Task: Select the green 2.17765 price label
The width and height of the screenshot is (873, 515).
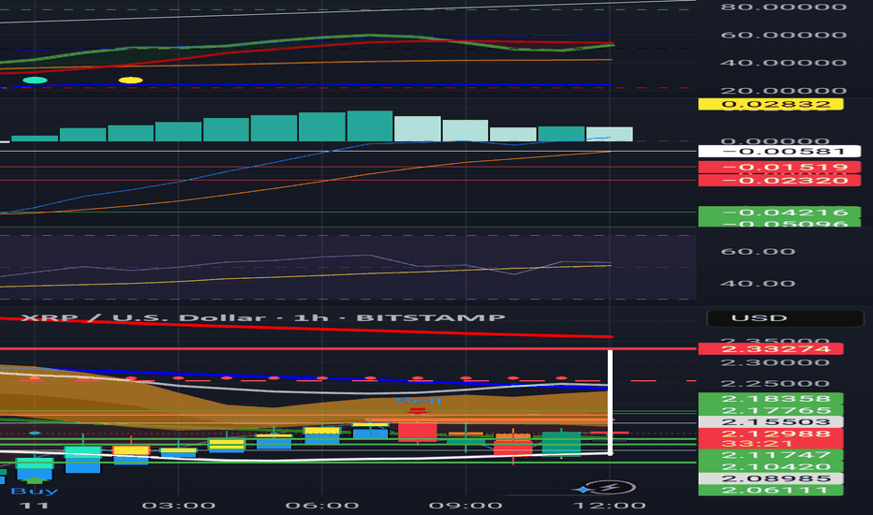Action: pos(771,410)
